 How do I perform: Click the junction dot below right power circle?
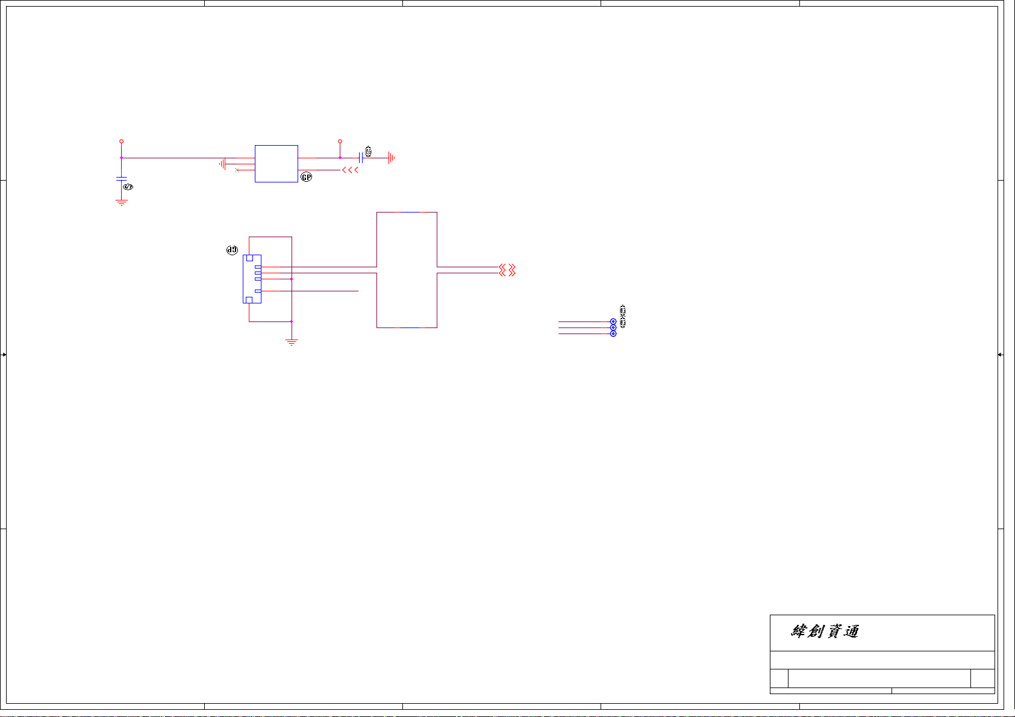pos(340,158)
